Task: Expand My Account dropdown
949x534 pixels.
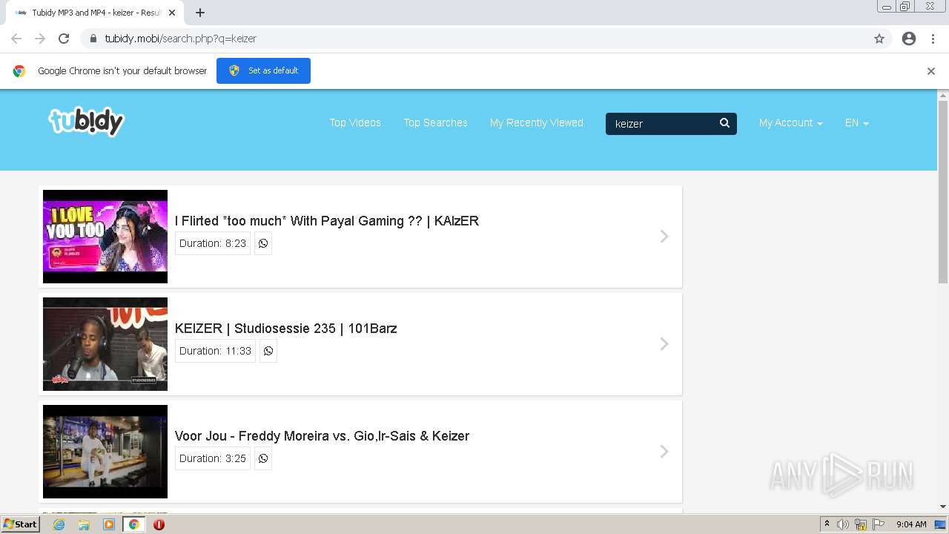Action: point(790,123)
